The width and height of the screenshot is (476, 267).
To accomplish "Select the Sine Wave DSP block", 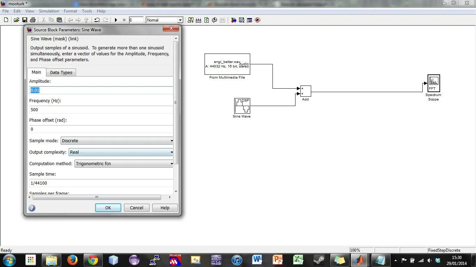I will [242, 106].
